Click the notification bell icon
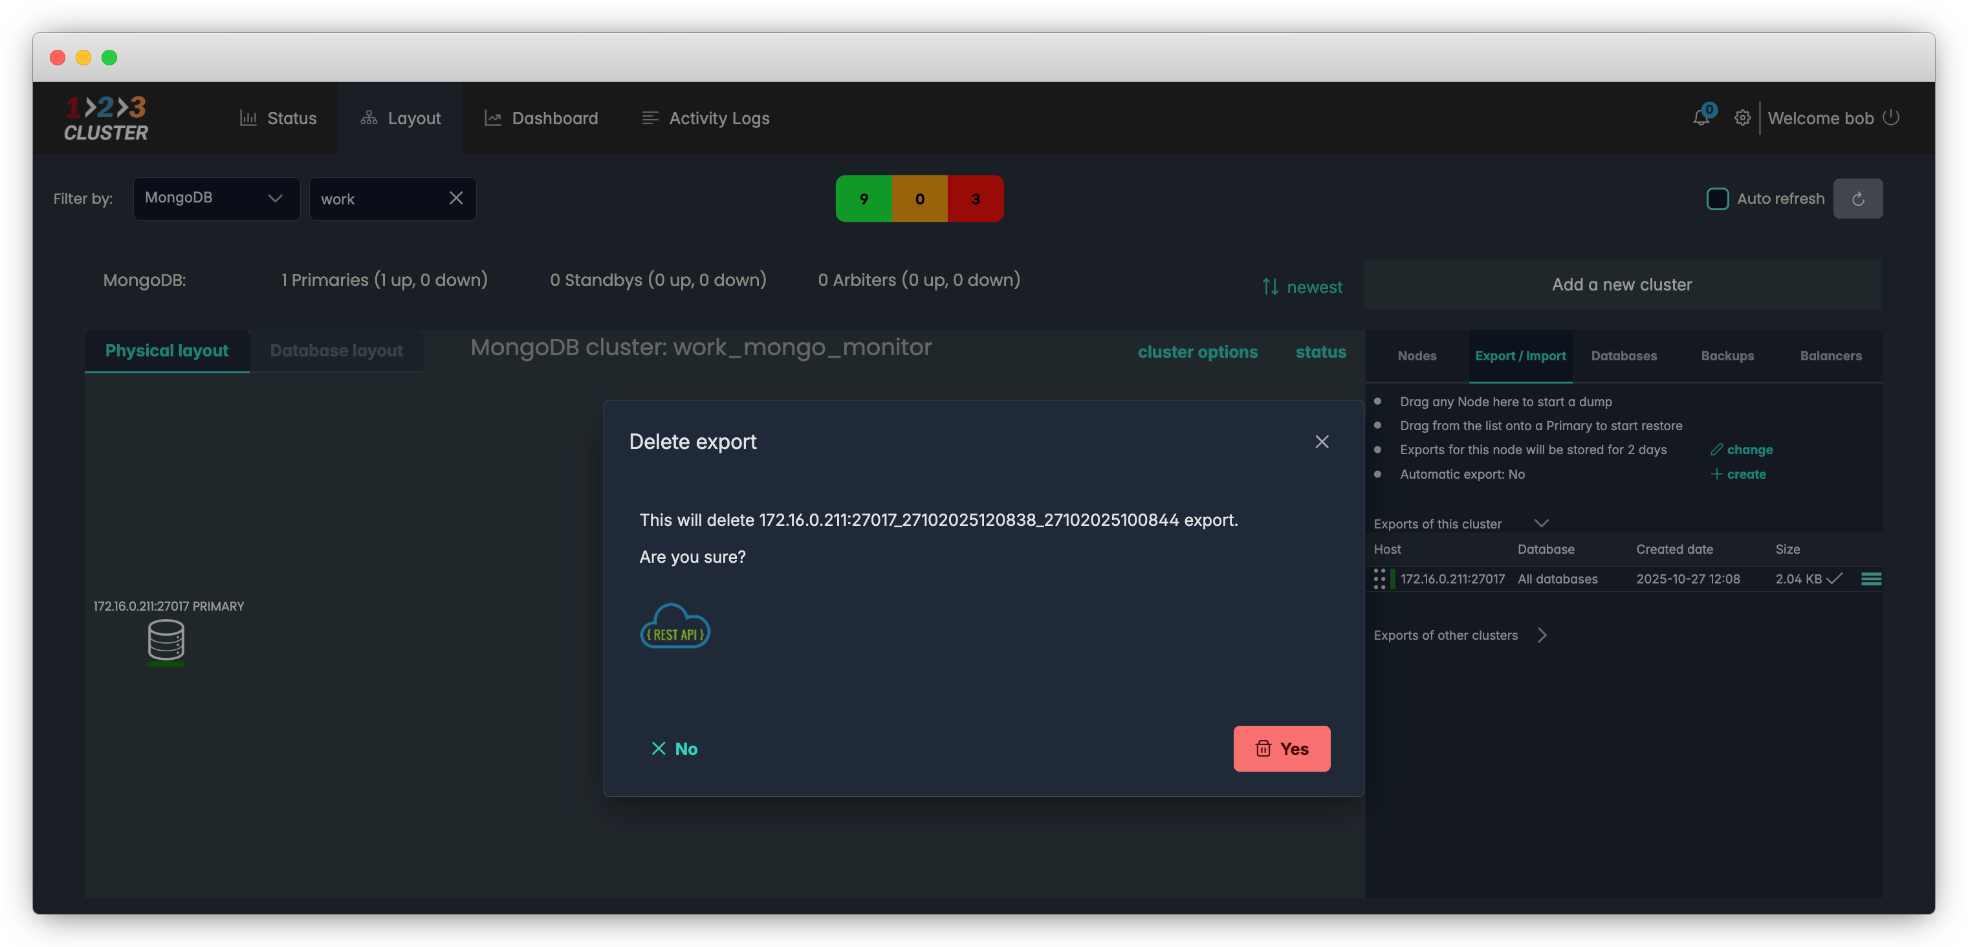Viewport: 1968px width, 947px height. click(1701, 118)
